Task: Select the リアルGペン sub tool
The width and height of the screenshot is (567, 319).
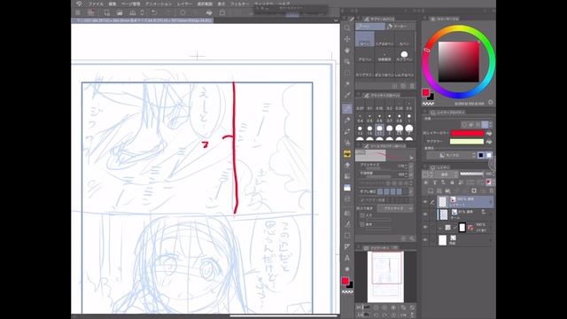Action: click(x=384, y=39)
